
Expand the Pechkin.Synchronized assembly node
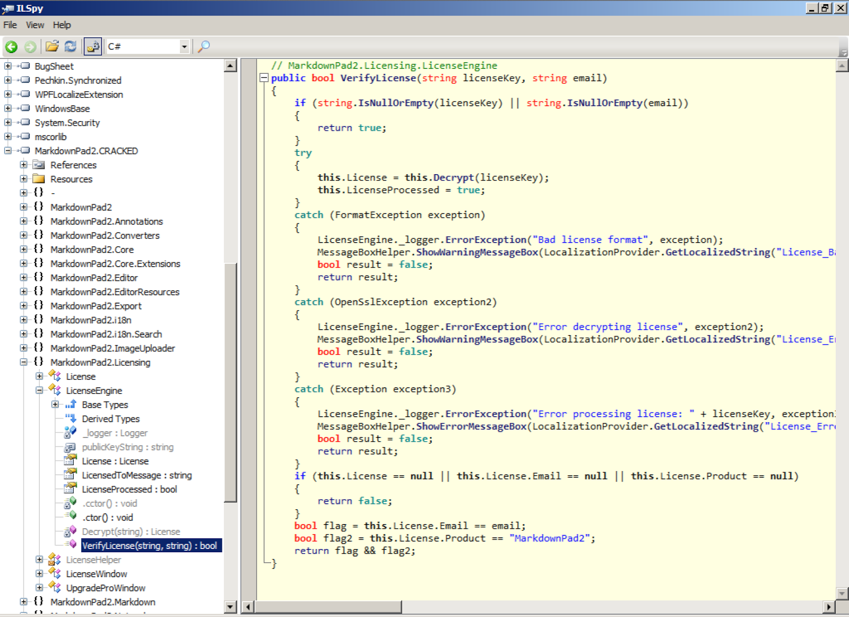pyautogui.click(x=8, y=80)
